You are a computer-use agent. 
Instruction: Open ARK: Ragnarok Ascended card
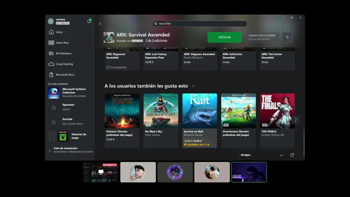(122, 59)
